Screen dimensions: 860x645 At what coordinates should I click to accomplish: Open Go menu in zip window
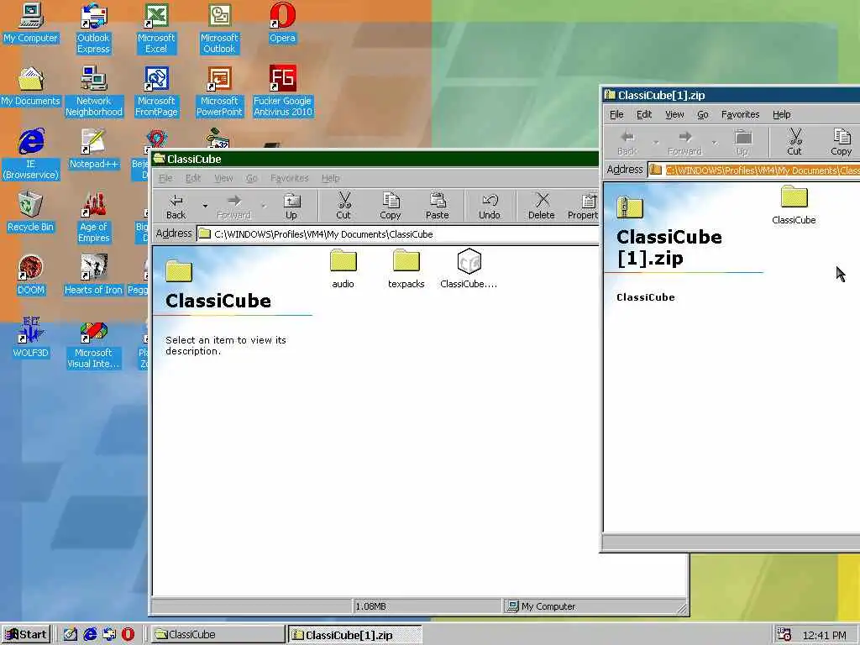703,114
